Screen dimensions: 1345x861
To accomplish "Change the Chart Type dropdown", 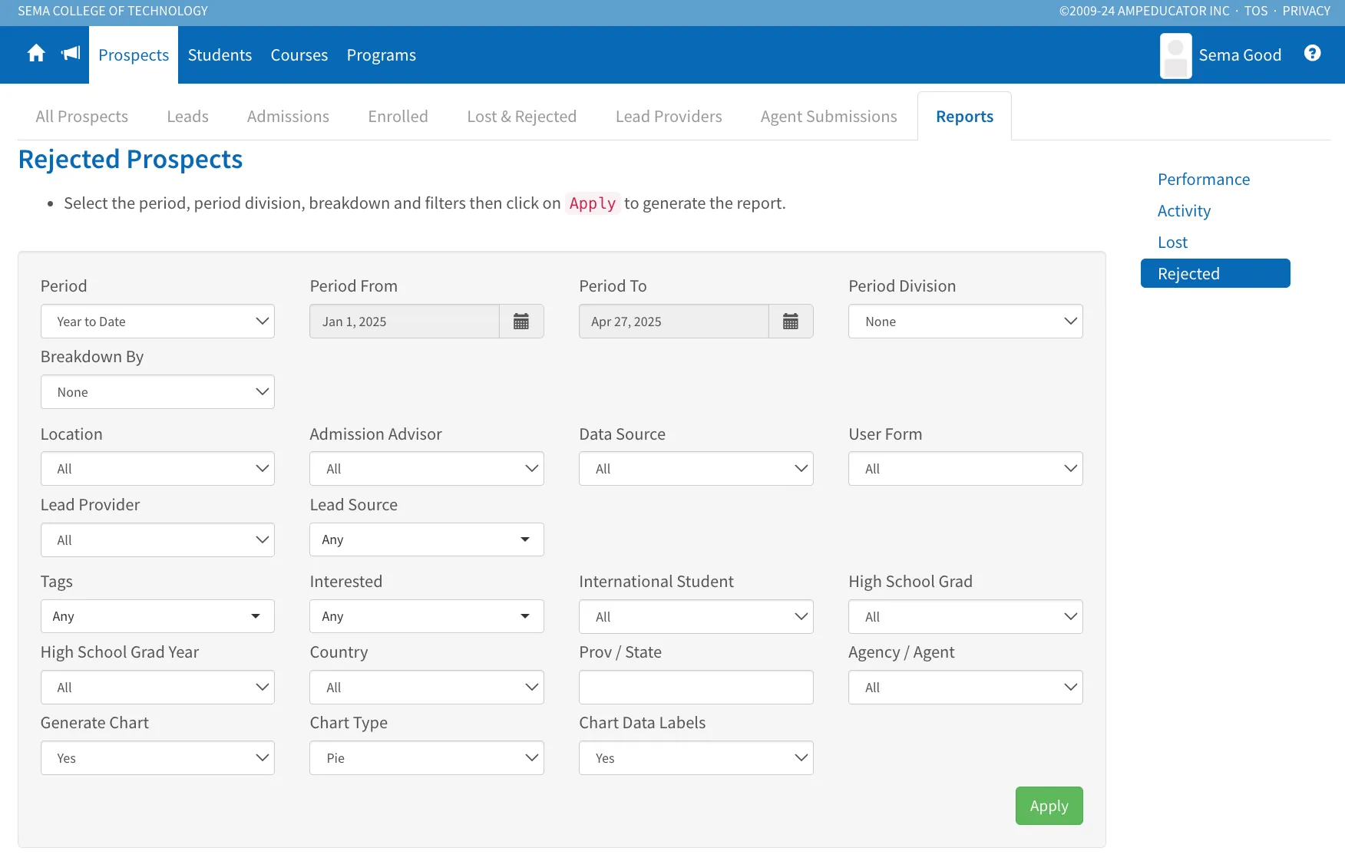I will (427, 758).
